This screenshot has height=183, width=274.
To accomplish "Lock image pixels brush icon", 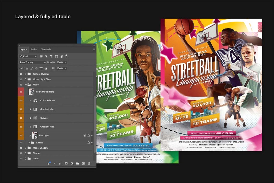I will [32, 68].
